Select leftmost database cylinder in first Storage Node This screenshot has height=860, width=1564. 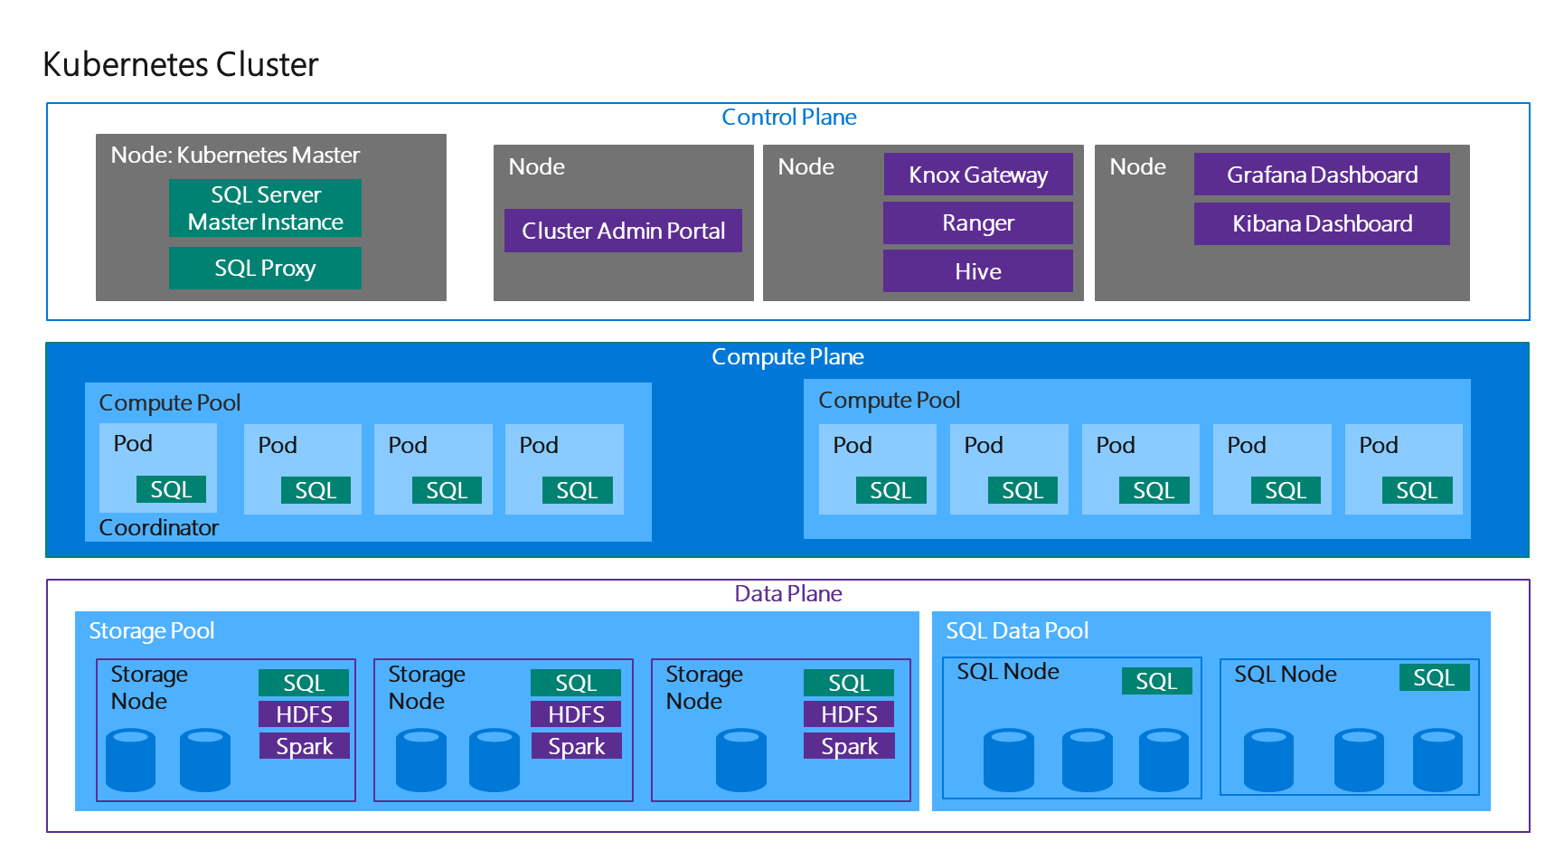pyautogui.click(x=130, y=761)
